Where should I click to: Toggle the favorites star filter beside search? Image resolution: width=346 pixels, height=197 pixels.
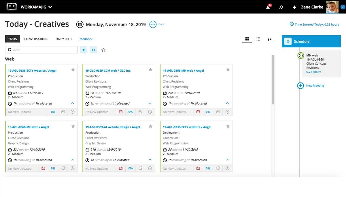(103, 50)
